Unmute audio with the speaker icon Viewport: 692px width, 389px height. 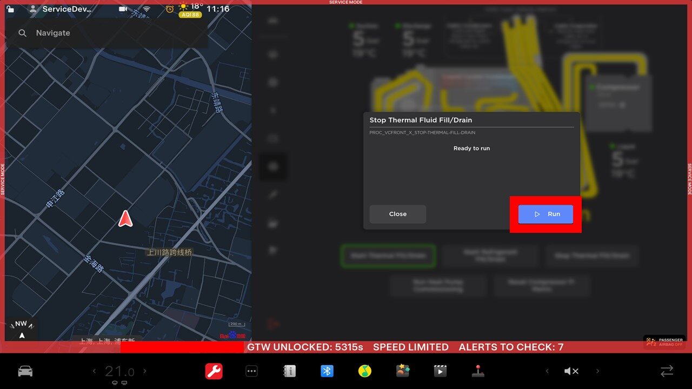coord(571,371)
